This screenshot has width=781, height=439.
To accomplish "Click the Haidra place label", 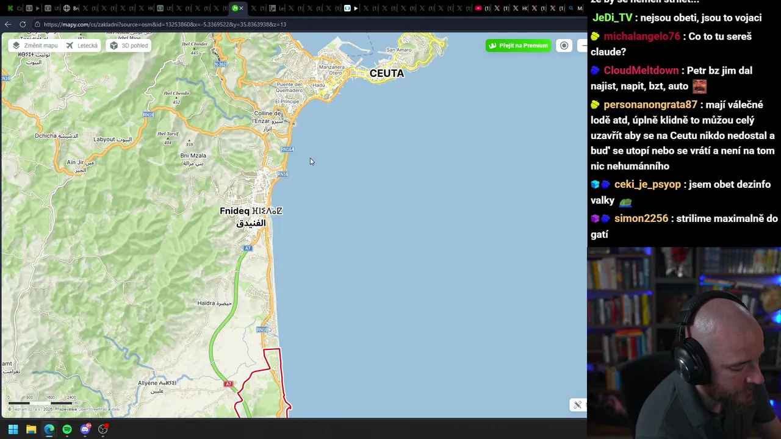I will [214, 303].
